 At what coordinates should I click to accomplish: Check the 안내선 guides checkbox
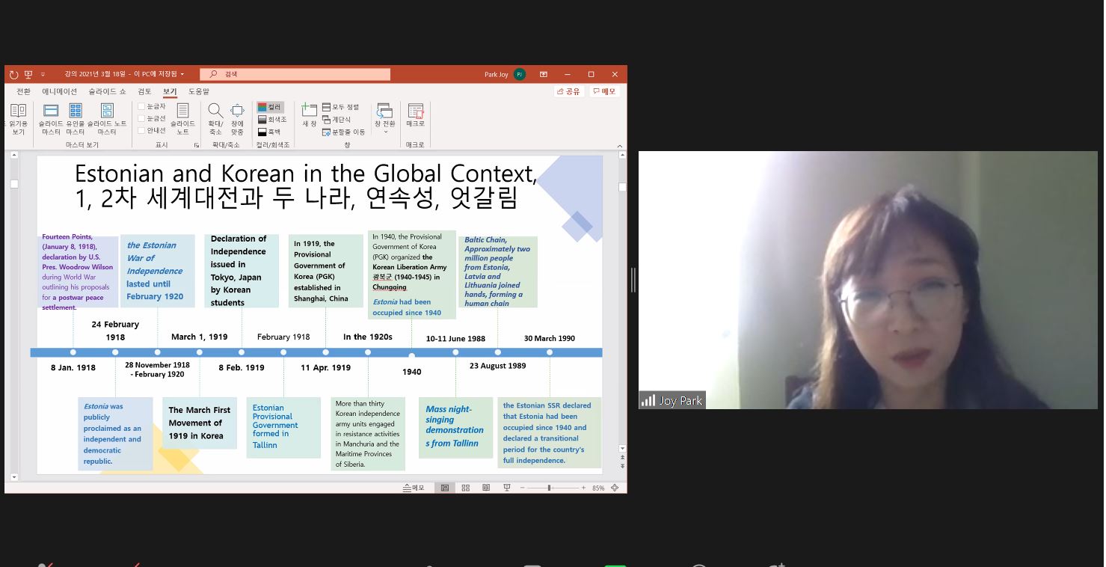click(141, 130)
